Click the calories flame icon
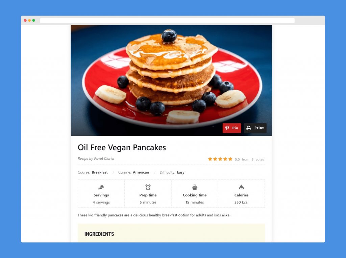 click(x=241, y=187)
